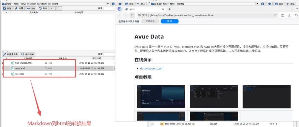The image size is (299, 127).
Task: Bookmark page with address bar star
Action: [x=275, y=15]
